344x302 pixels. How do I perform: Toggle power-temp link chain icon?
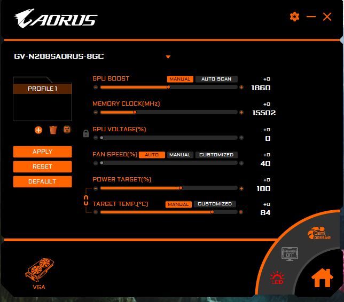coord(86,200)
